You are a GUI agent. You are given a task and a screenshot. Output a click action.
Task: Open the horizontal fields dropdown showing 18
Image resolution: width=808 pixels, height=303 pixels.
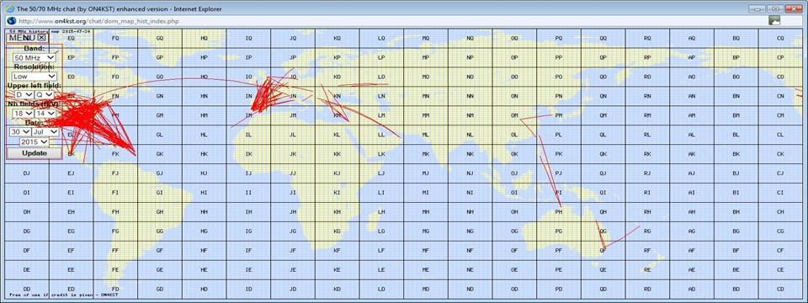click(23, 114)
